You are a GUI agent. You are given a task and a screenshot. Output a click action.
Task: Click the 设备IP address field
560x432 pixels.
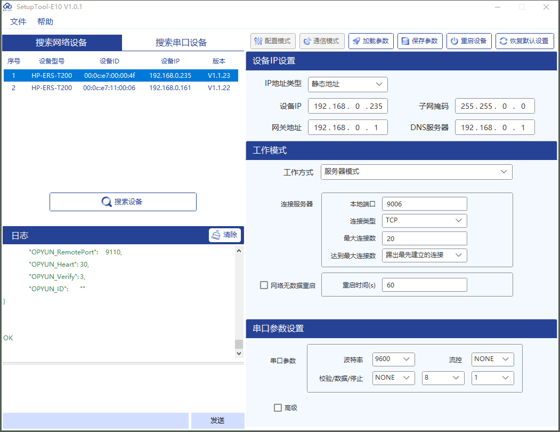click(347, 106)
